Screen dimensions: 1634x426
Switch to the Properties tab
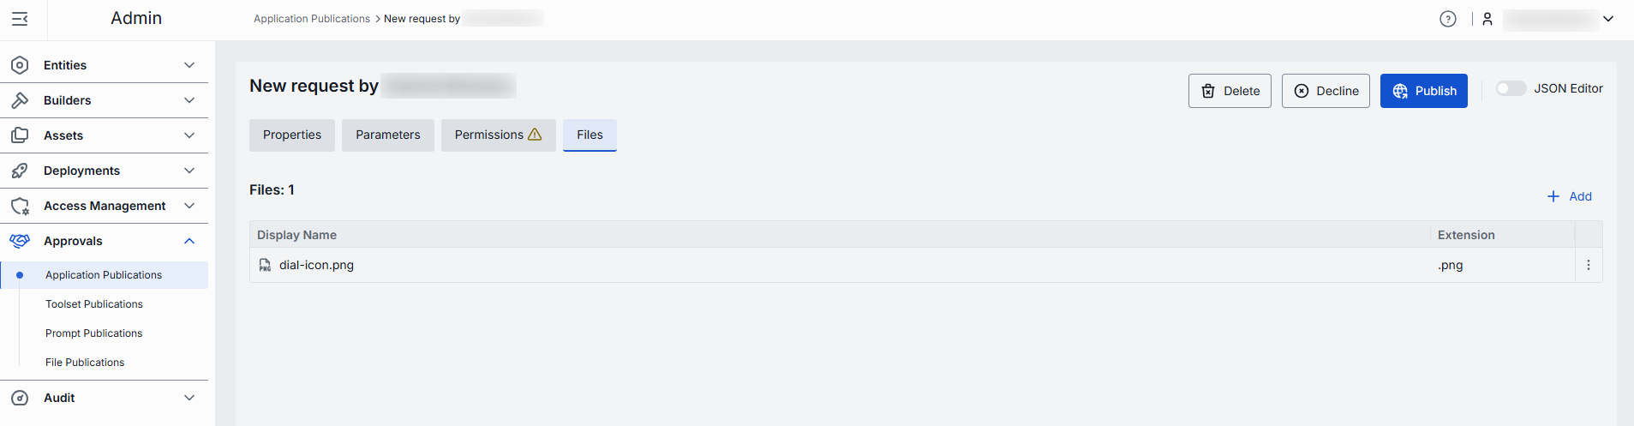pos(292,135)
